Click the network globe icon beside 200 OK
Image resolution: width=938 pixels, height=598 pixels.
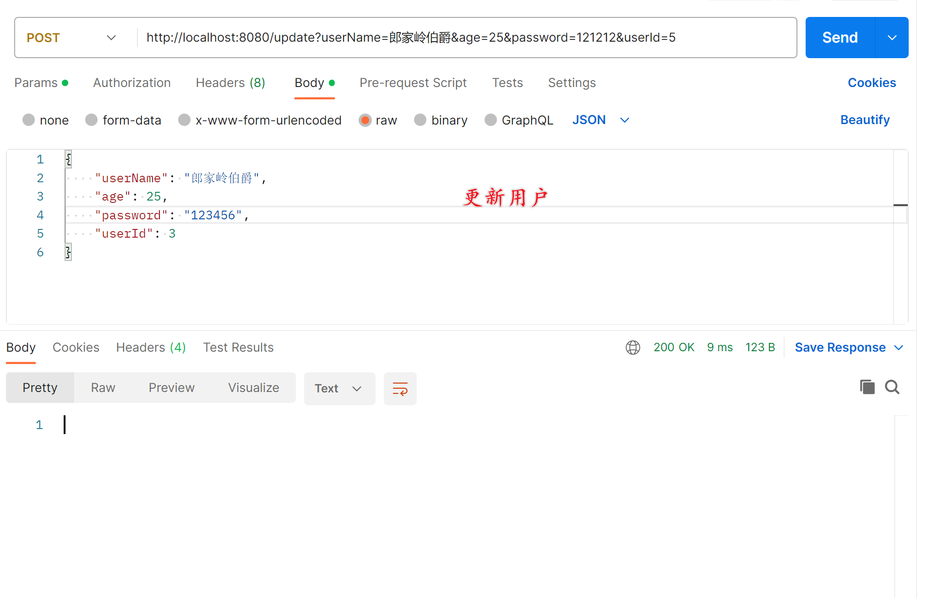(633, 348)
